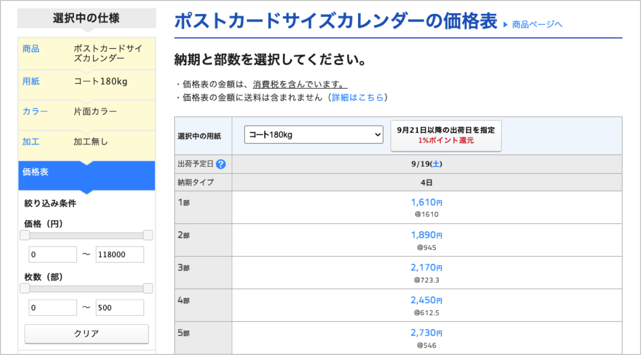Click the 枚数 slider minimum handle

(25, 288)
